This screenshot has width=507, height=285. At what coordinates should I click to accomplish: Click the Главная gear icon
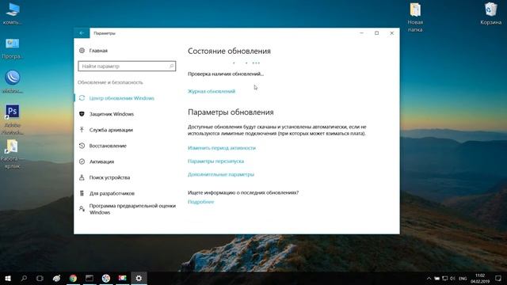82,51
